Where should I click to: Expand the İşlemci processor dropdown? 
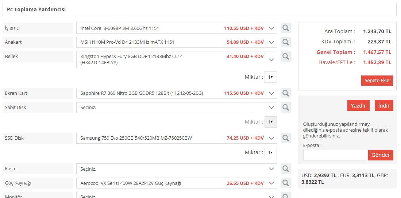[x=177, y=28]
